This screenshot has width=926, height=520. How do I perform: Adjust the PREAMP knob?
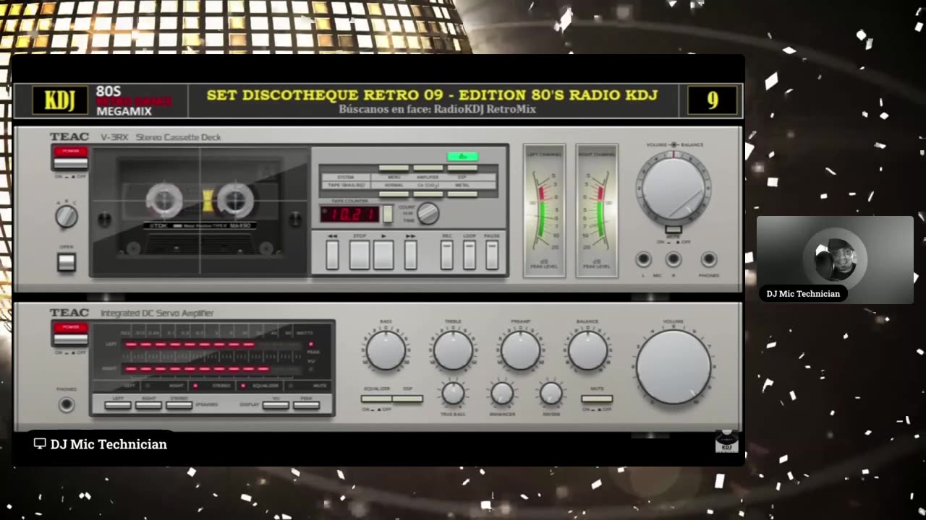[520, 350]
